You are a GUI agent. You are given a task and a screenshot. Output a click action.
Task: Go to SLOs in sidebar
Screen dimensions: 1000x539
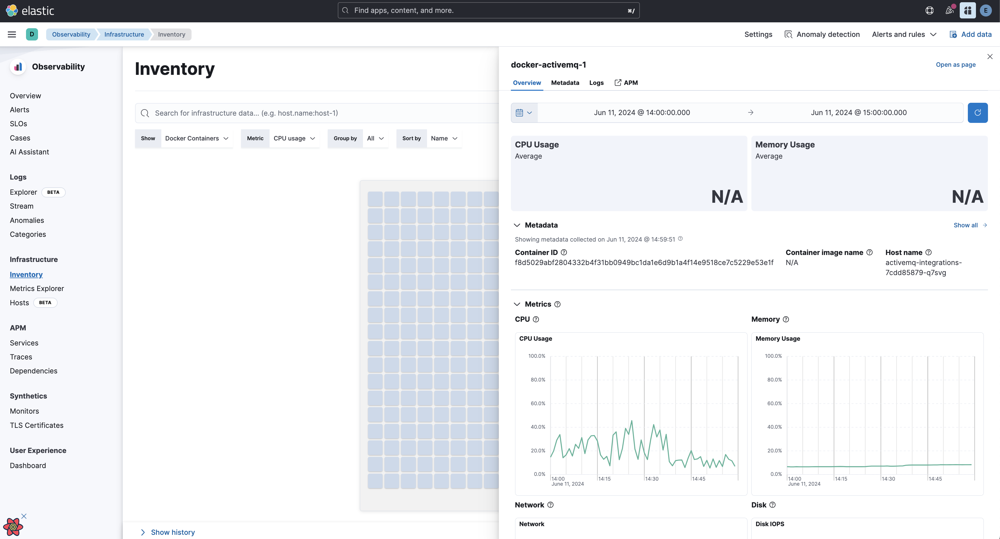(x=18, y=124)
